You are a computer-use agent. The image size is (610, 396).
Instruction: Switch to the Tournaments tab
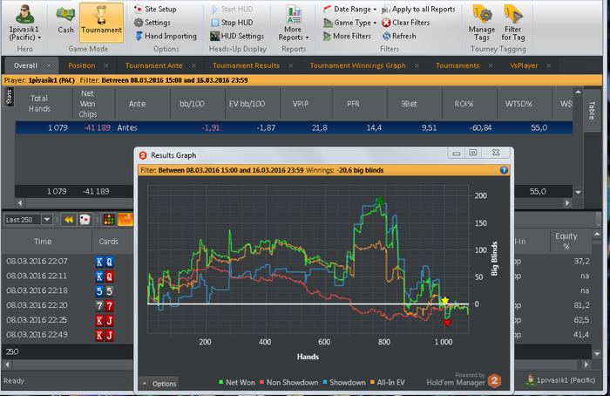click(x=457, y=65)
